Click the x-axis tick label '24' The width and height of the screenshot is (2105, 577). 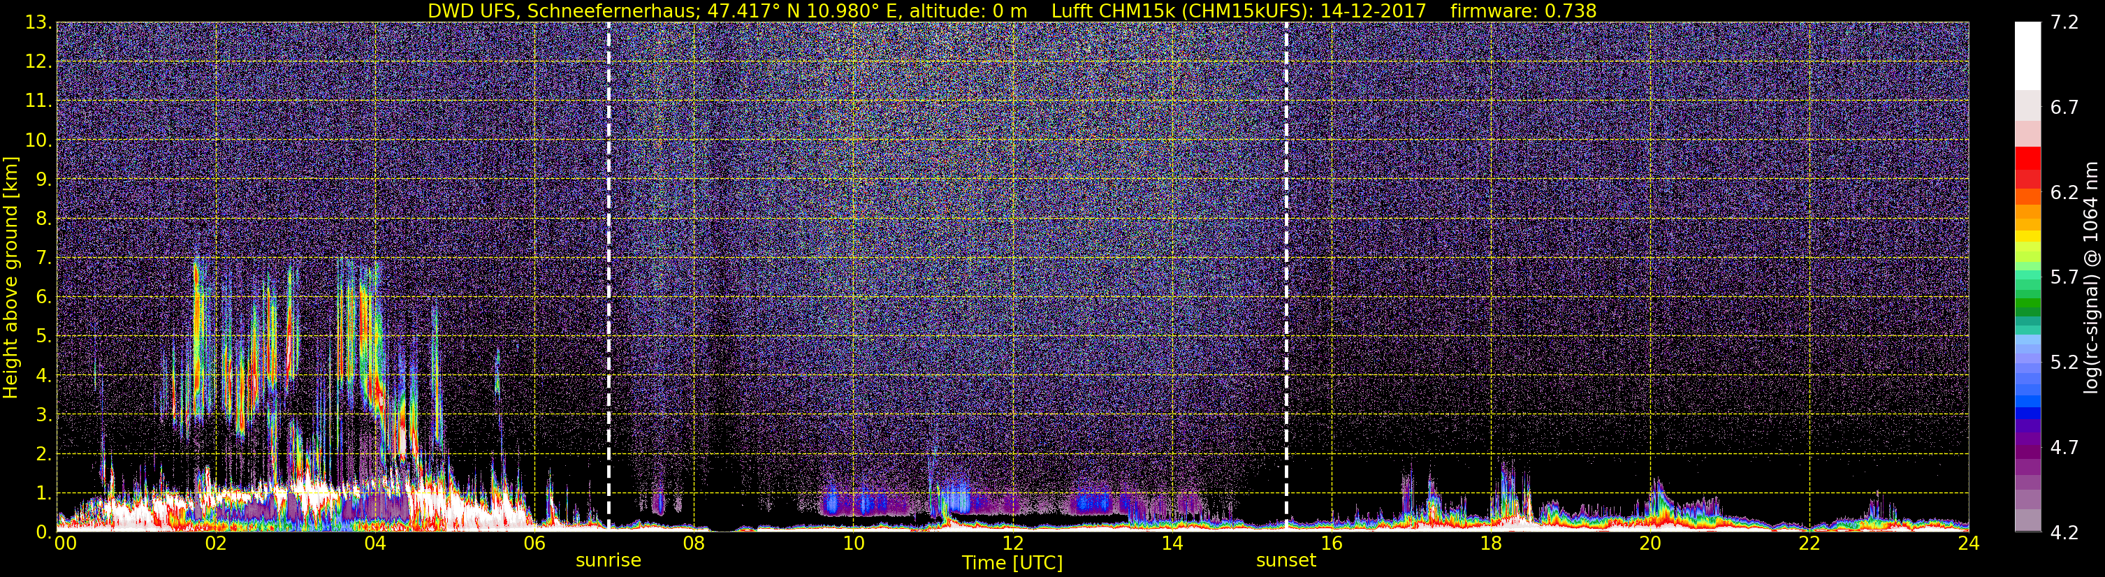(x=1969, y=543)
